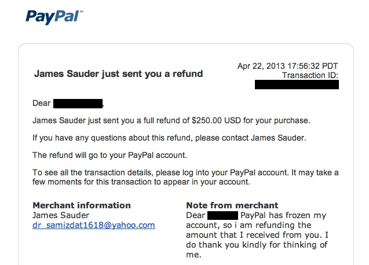Click the Merchant information heading

[x=82, y=205]
